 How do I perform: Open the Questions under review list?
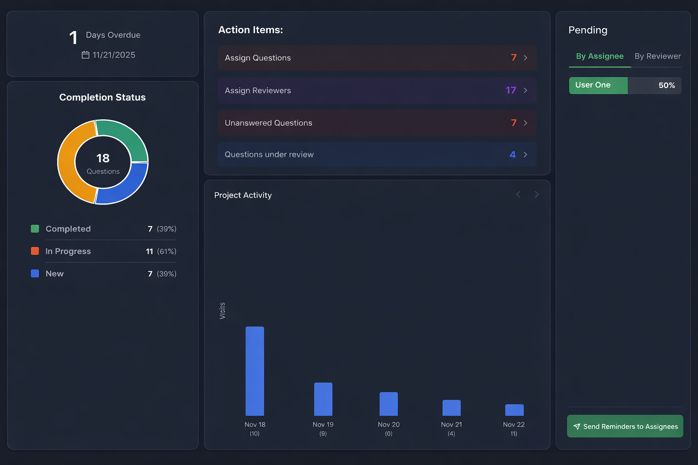tap(377, 154)
